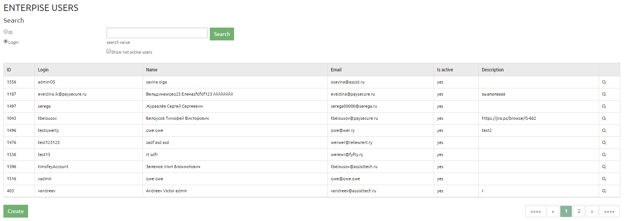Go to pagination page 2
The height and width of the screenshot is (221, 626).
[579, 211]
